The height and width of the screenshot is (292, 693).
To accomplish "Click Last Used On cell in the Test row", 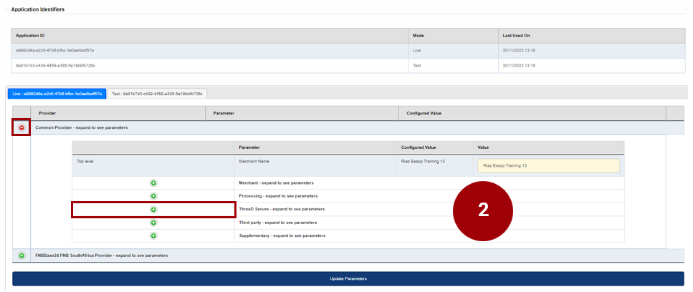I will [592, 66].
